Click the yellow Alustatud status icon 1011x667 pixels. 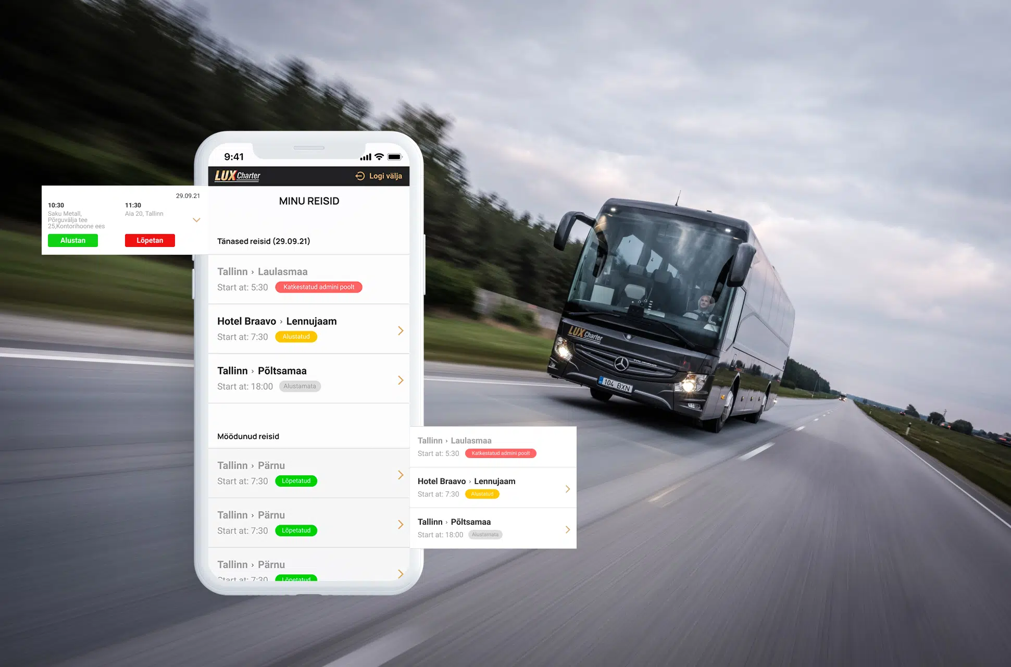tap(294, 337)
